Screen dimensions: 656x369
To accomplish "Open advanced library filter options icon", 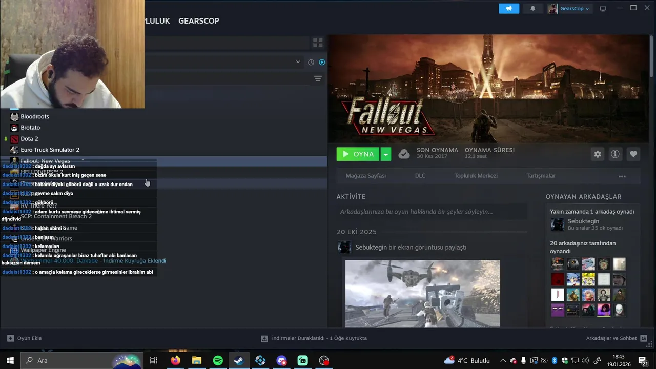I will (318, 78).
